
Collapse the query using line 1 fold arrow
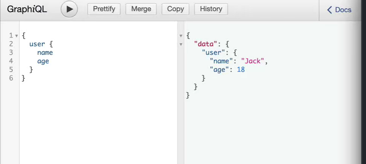[17, 36]
